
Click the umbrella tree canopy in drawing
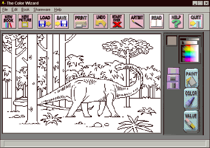pyautogui.click(x=127, y=47)
